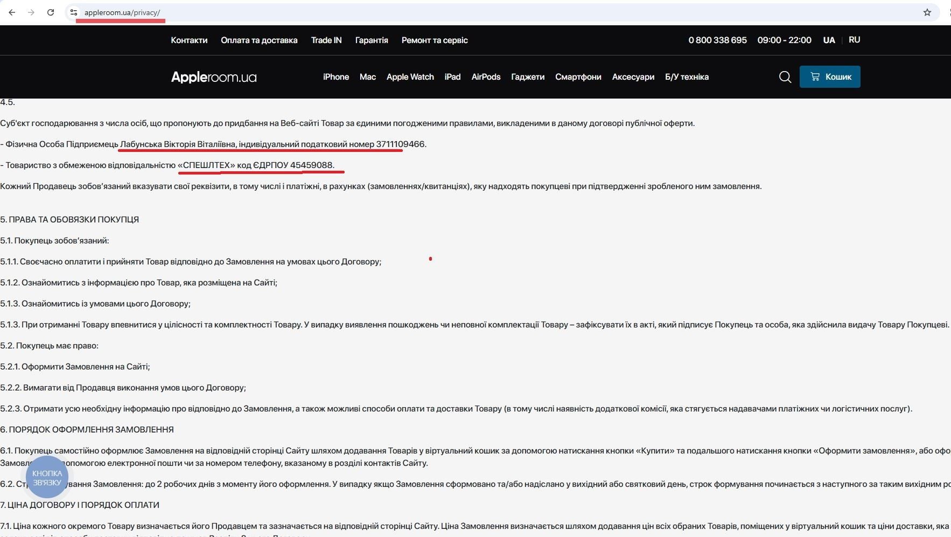Click the browser forward arrow

31,12
